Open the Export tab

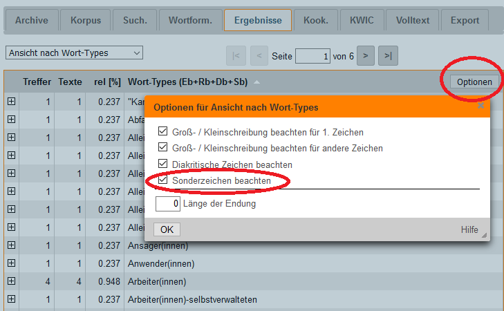coord(465,20)
